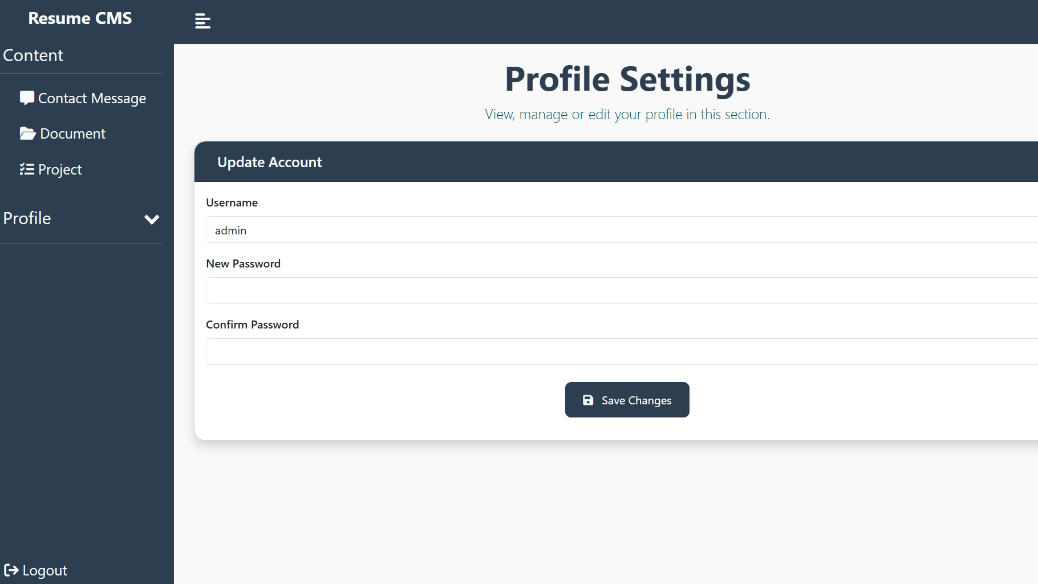Screen dimensions: 1038x584
Task: Expand the Profile section chevron
Action: pos(152,219)
